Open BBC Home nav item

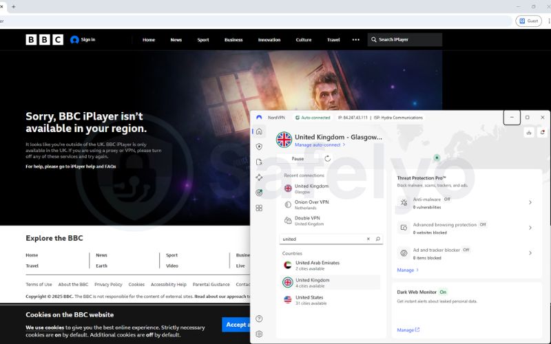click(x=149, y=40)
